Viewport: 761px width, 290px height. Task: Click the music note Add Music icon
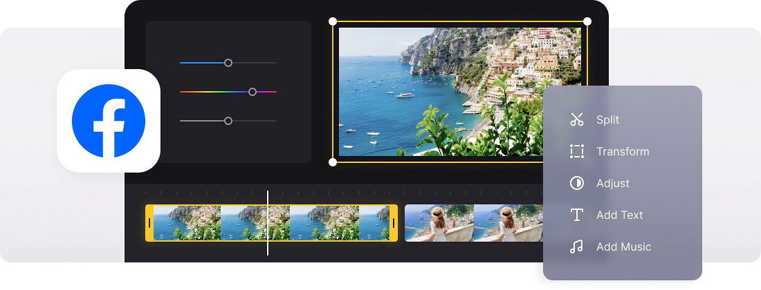click(576, 246)
